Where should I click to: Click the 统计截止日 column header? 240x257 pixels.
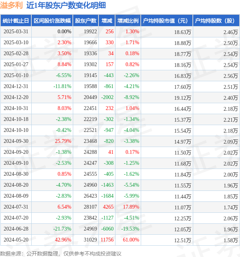click(x=16, y=21)
